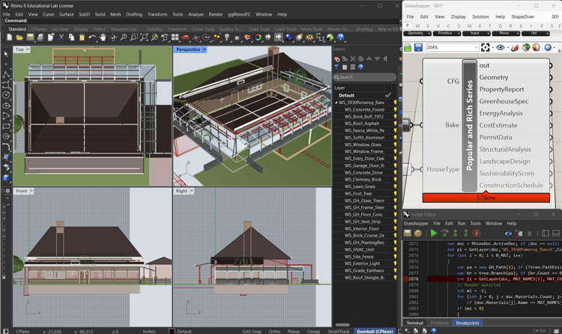Click the Grasshopper preview eye icon

coord(501,47)
